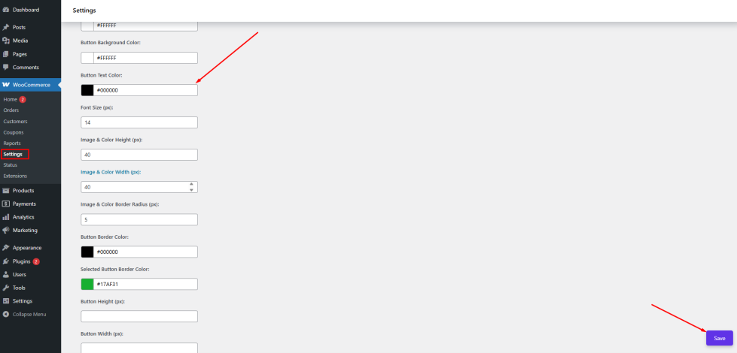Increase the Image & Color Width value
The width and height of the screenshot is (737, 353).
click(x=191, y=184)
